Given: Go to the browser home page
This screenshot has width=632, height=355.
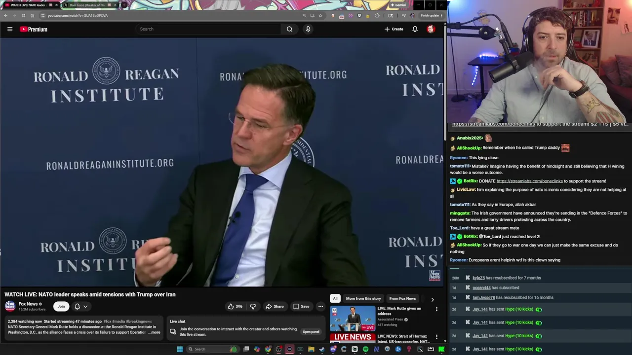Looking at the screenshot, I should pos(32,15).
